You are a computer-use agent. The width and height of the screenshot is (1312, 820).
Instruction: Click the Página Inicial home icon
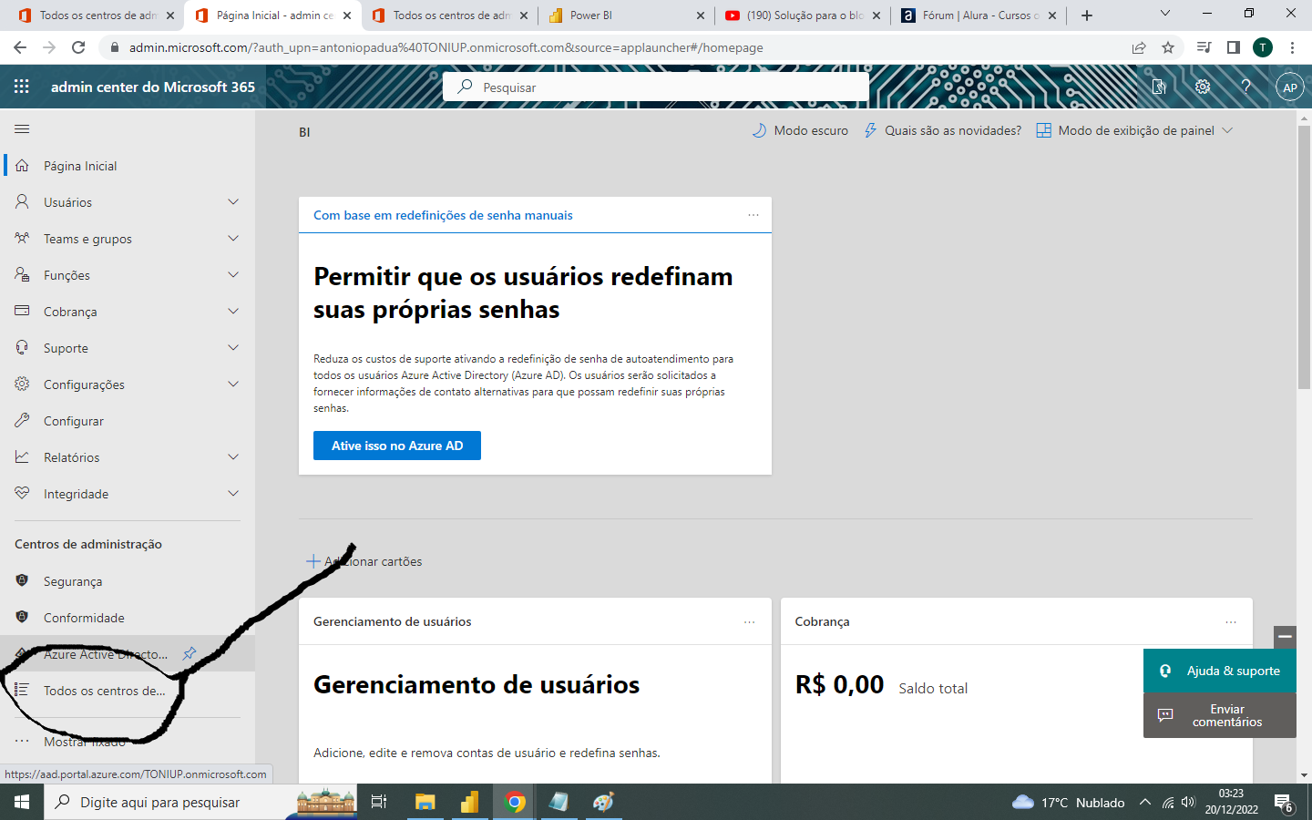click(x=22, y=166)
